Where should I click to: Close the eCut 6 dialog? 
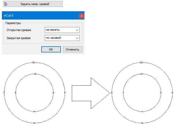click(x=81, y=16)
